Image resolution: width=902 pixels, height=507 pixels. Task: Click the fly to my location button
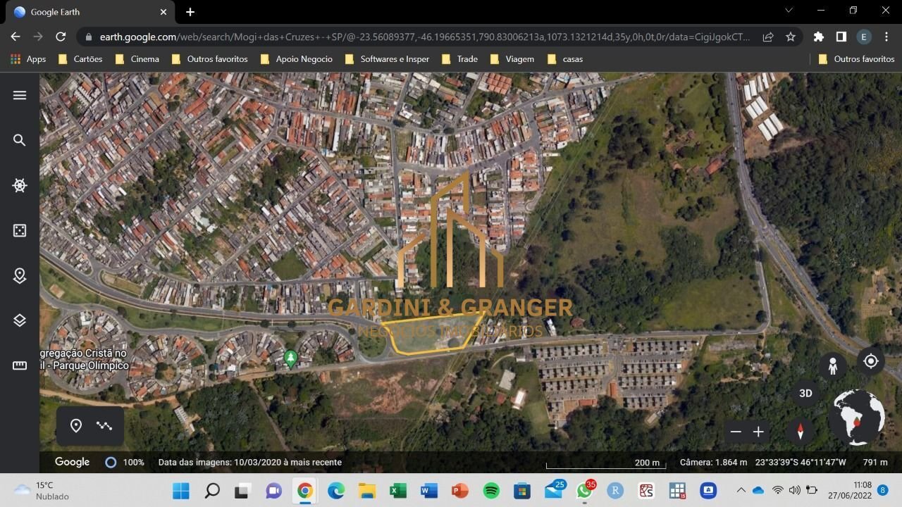pos(871,361)
